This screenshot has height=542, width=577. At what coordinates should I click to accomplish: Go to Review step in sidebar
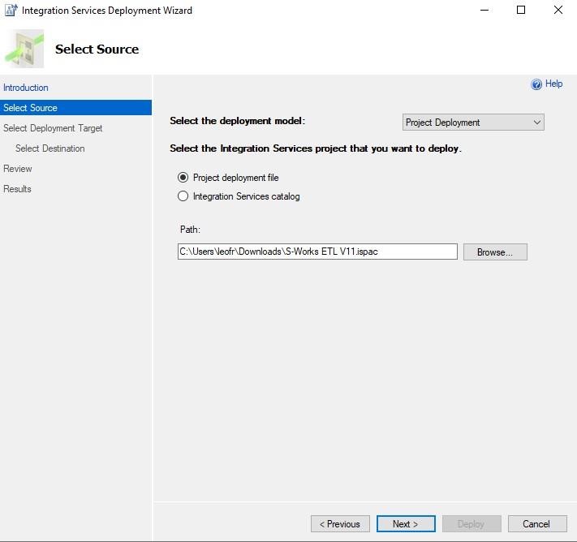[18, 169]
